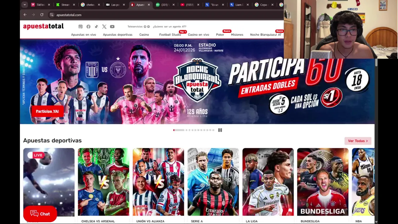
Task: Open the tab search dropdown arrow
Action: [x=25, y=5]
